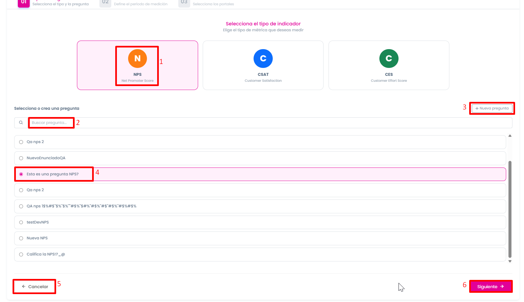This screenshot has width=524, height=302.
Task: Open step 'Selecciona el tipo y la pregunta'
Action: coord(60,4)
